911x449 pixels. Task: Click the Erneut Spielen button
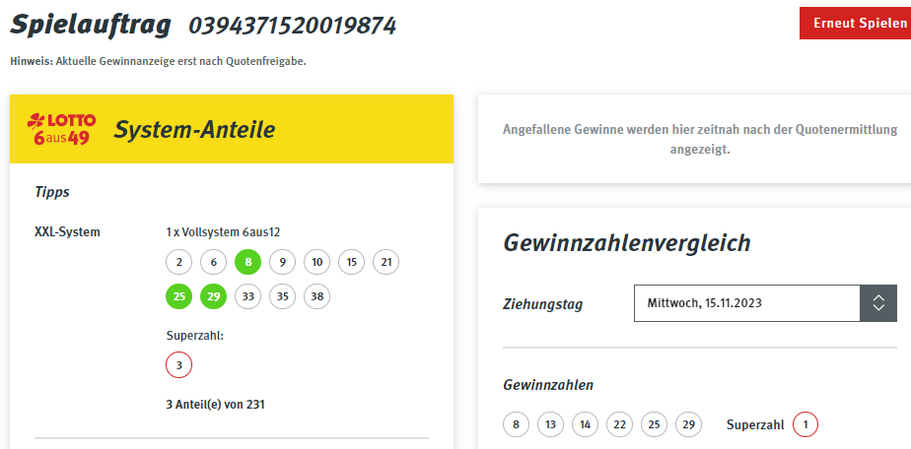(855, 24)
